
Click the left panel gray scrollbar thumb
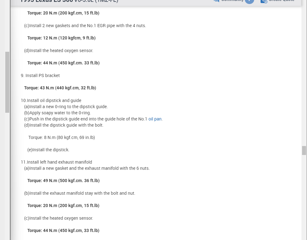(x=7, y=82)
